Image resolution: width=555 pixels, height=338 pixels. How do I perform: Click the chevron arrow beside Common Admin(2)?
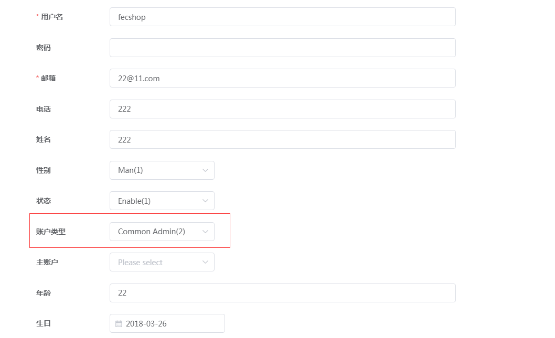click(205, 232)
